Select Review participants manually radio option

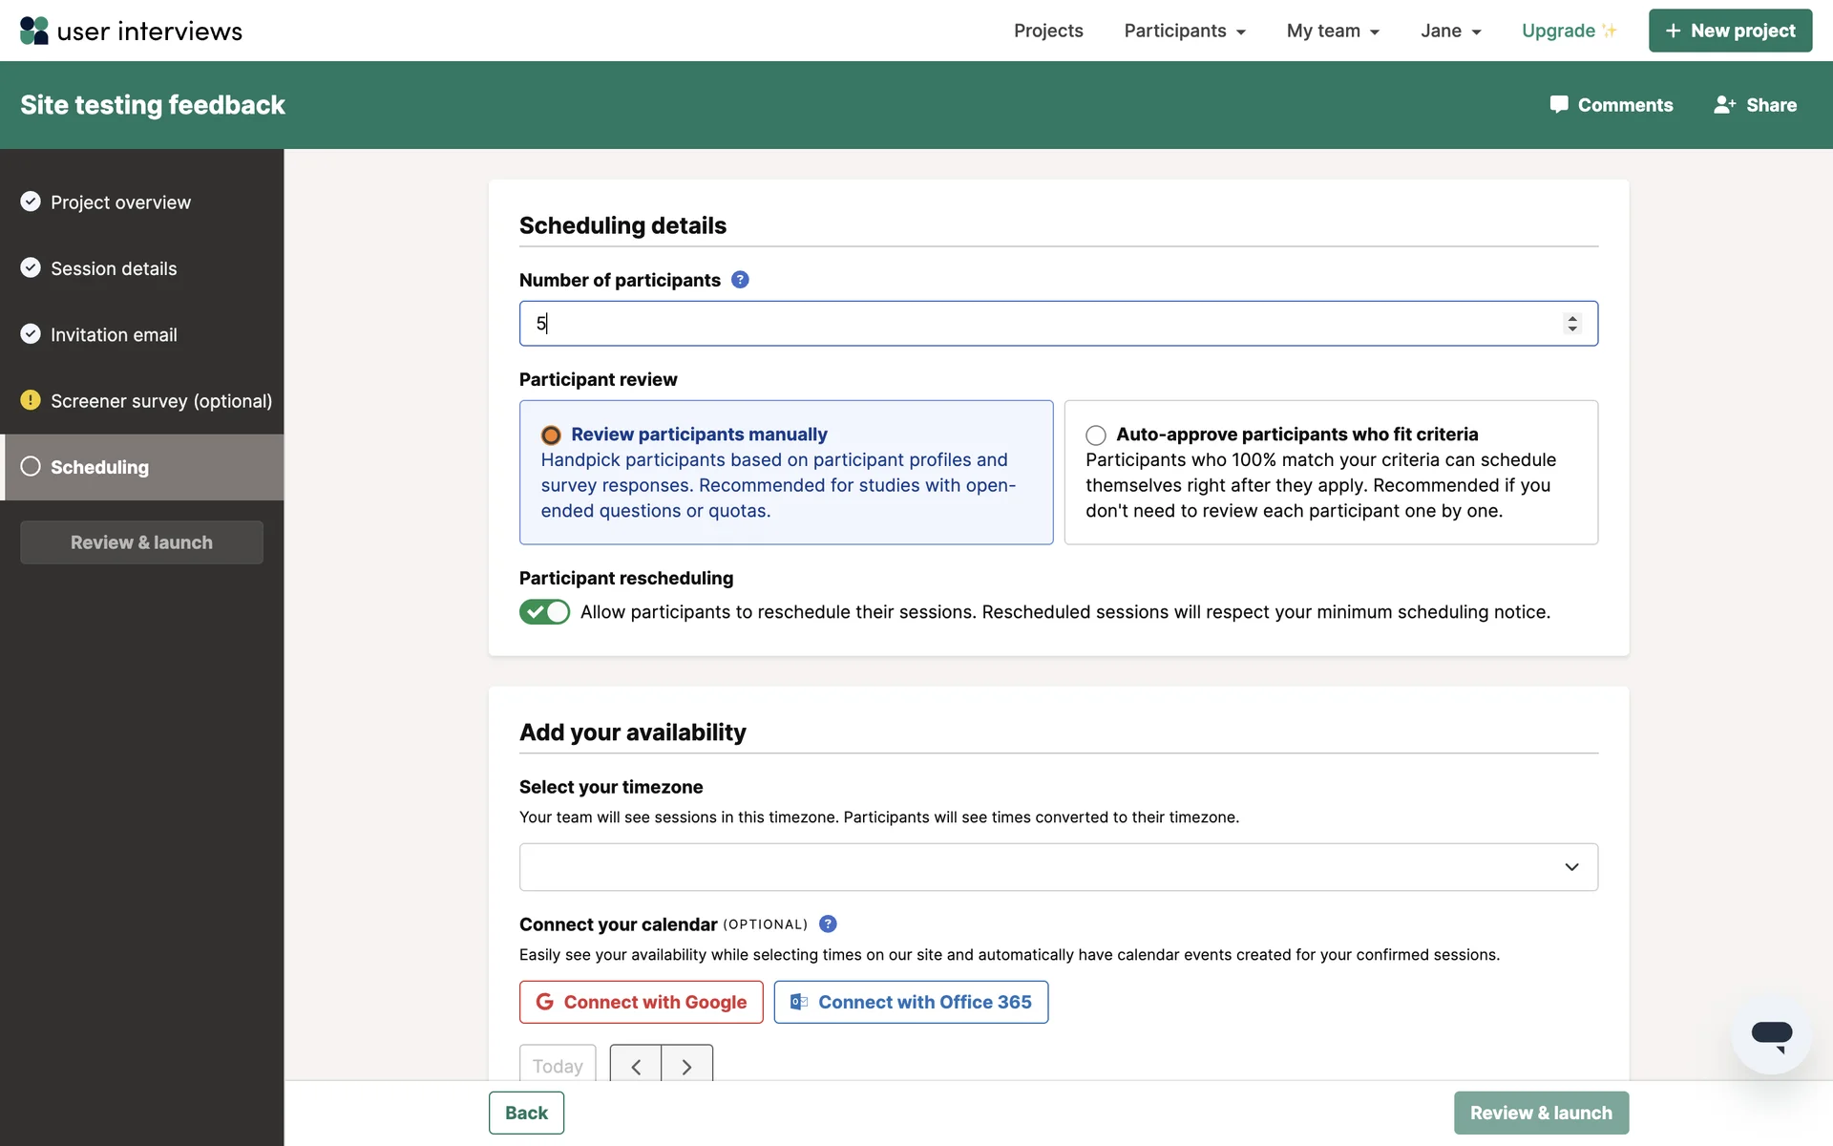(x=551, y=435)
